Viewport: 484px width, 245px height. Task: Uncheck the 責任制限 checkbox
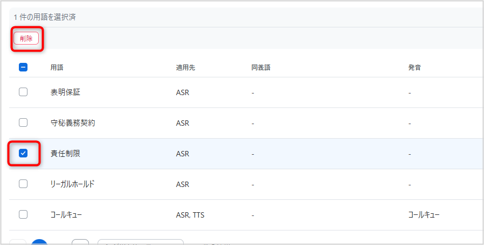(x=23, y=153)
